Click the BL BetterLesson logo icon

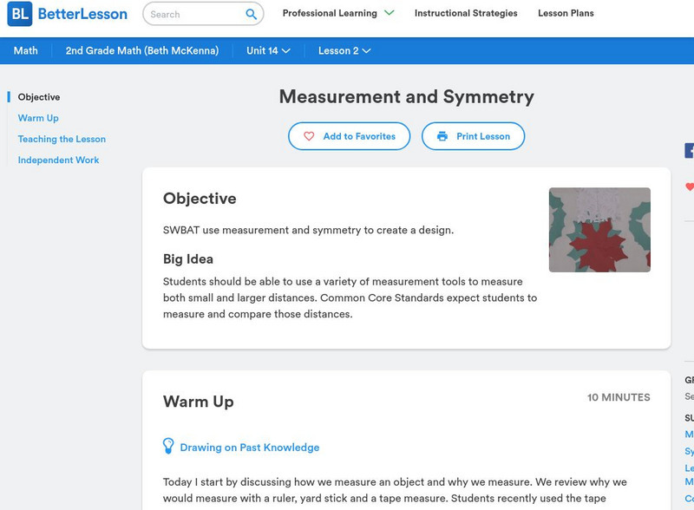20,14
